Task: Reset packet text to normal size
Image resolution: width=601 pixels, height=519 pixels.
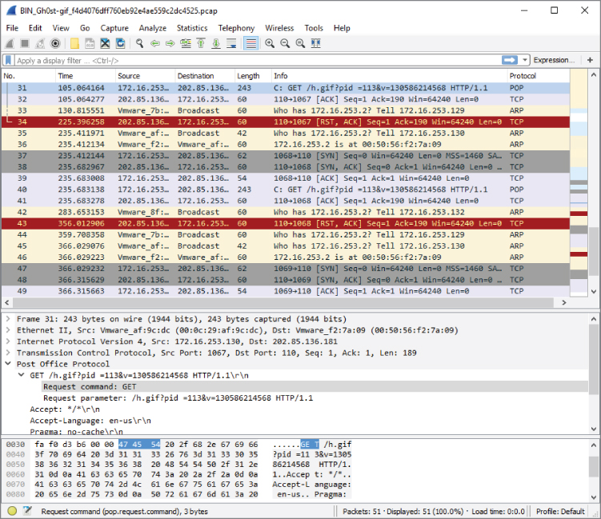Action: (300, 43)
